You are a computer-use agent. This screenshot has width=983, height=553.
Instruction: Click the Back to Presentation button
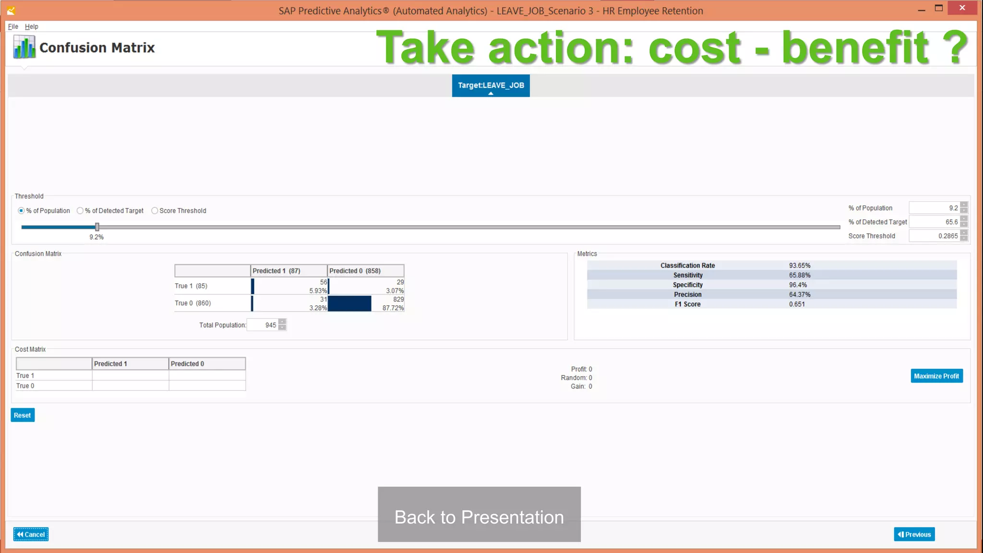pos(479,515)
